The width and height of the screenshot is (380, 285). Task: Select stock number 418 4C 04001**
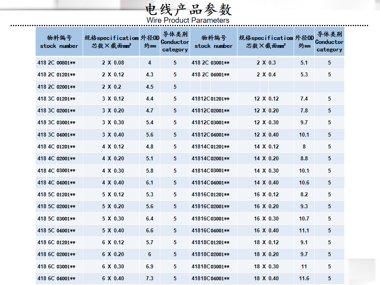click(x=57, y=183)
